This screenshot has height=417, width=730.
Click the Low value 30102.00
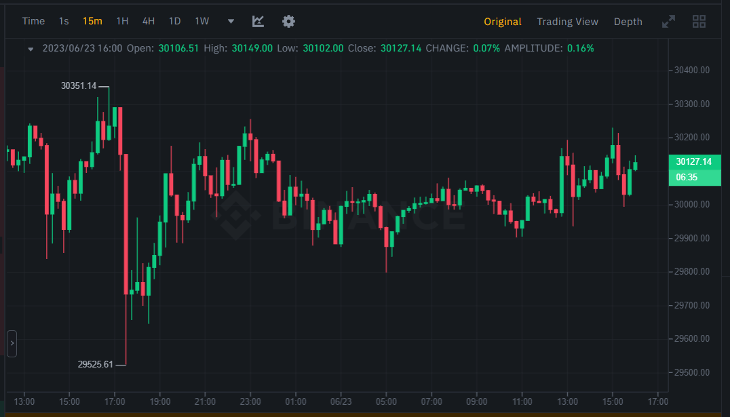(x=323, y=48)
